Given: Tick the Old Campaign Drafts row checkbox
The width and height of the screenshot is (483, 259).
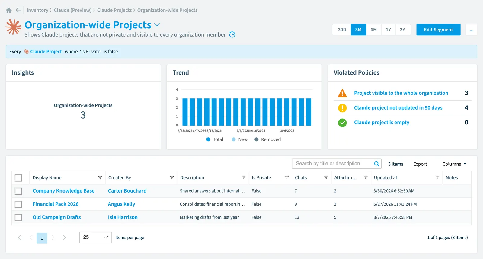Looking at the screenshot, I should coord(18,217).
